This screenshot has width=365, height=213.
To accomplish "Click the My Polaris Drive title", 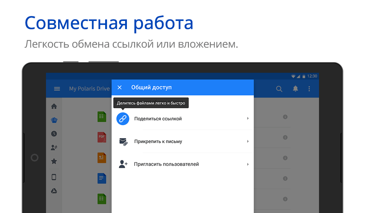I will 89,89.
